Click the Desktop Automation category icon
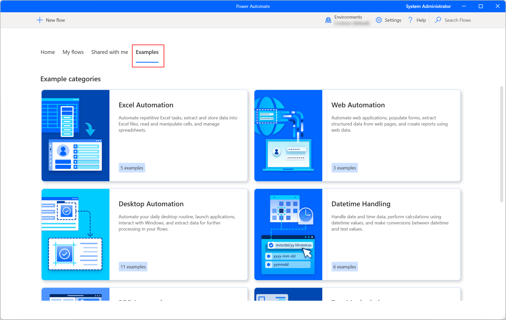Viewport: 506px width, 320px height. pos(76,234)
